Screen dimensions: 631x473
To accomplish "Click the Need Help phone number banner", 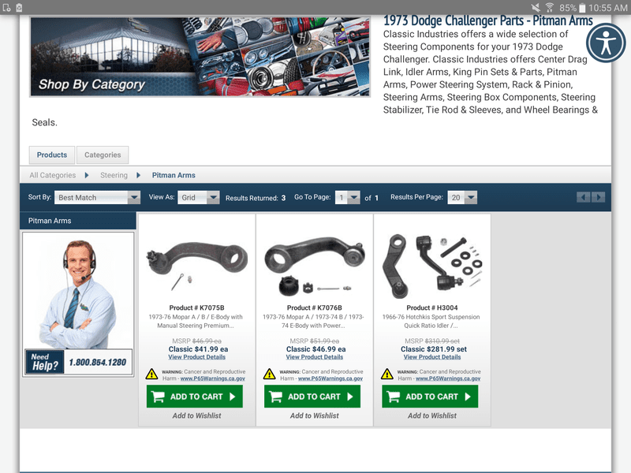I will [78, 362].
